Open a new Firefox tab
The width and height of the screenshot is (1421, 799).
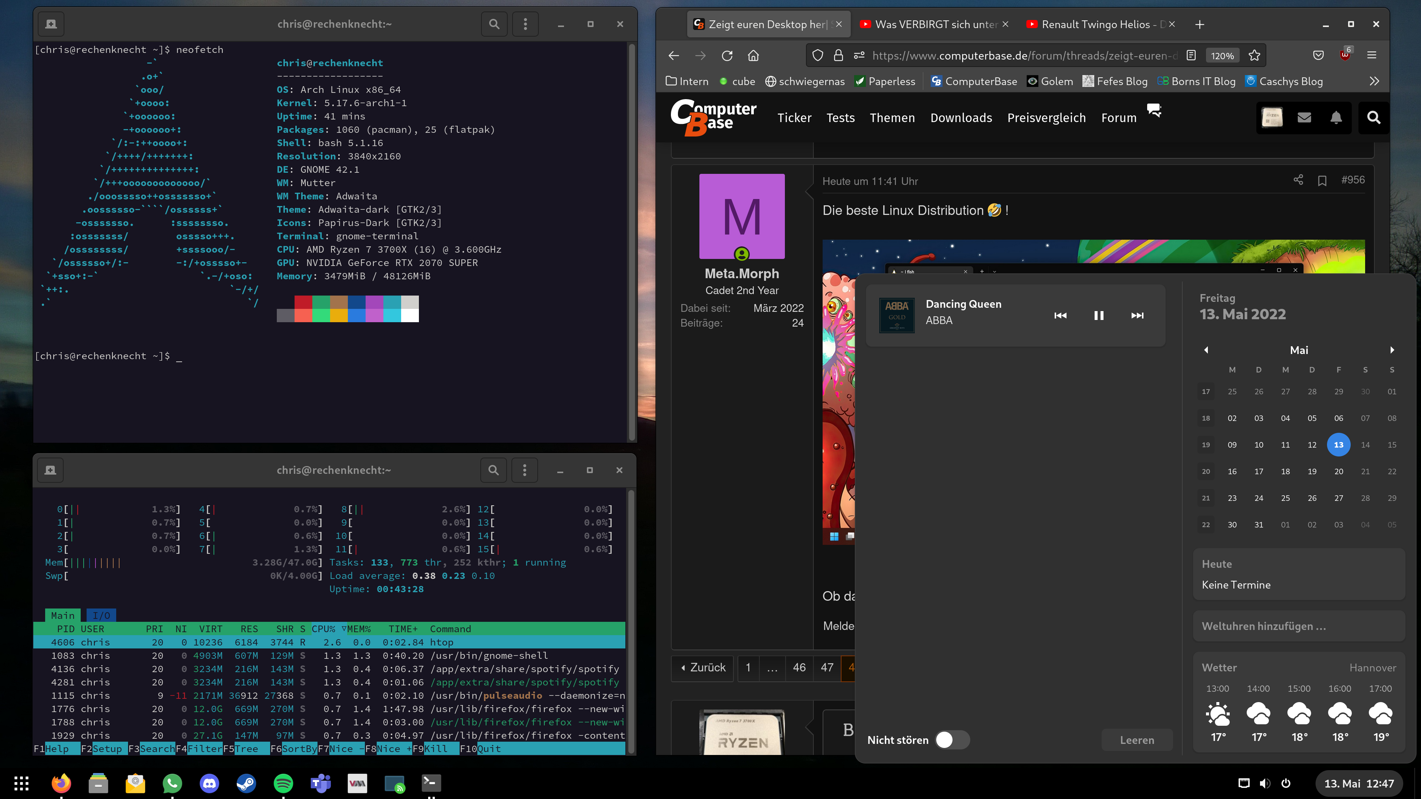coord(1200,24)
